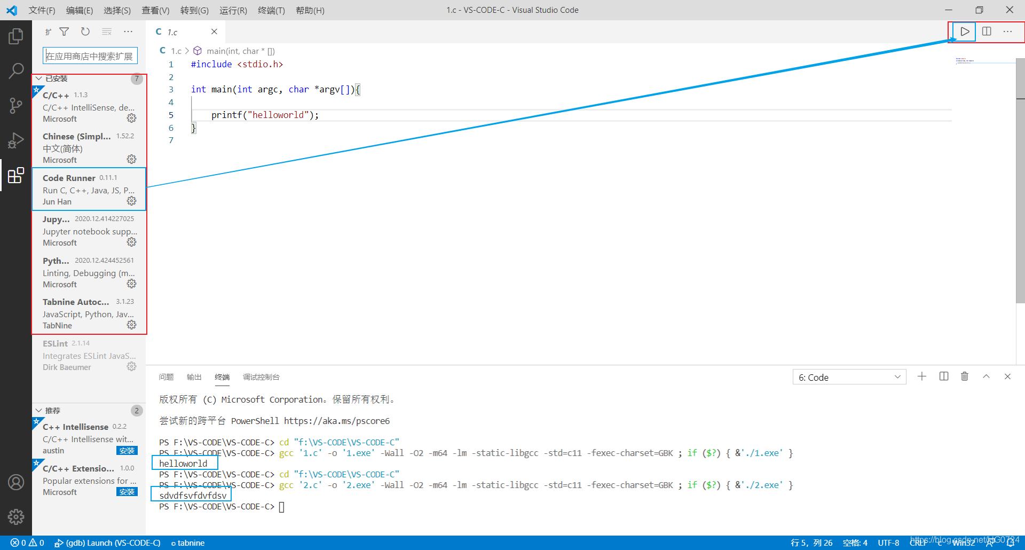1025x550 pixels.
Task: Create a new terminal with plus icon
Action: coord(922,376)
